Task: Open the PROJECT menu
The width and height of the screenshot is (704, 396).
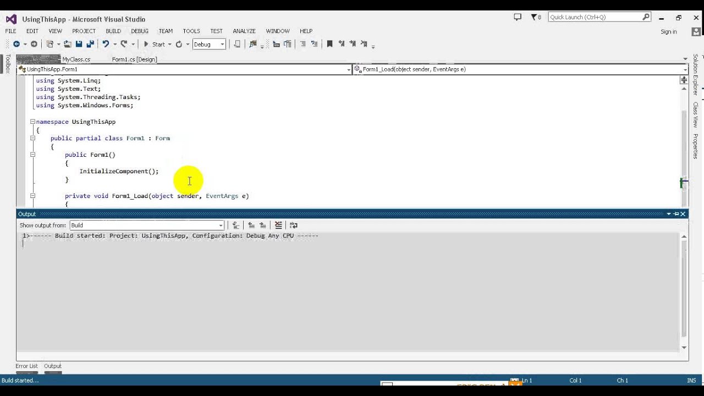Action: click(84, 31)
